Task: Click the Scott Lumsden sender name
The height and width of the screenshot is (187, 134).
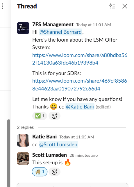Action: tap(49, 155)
